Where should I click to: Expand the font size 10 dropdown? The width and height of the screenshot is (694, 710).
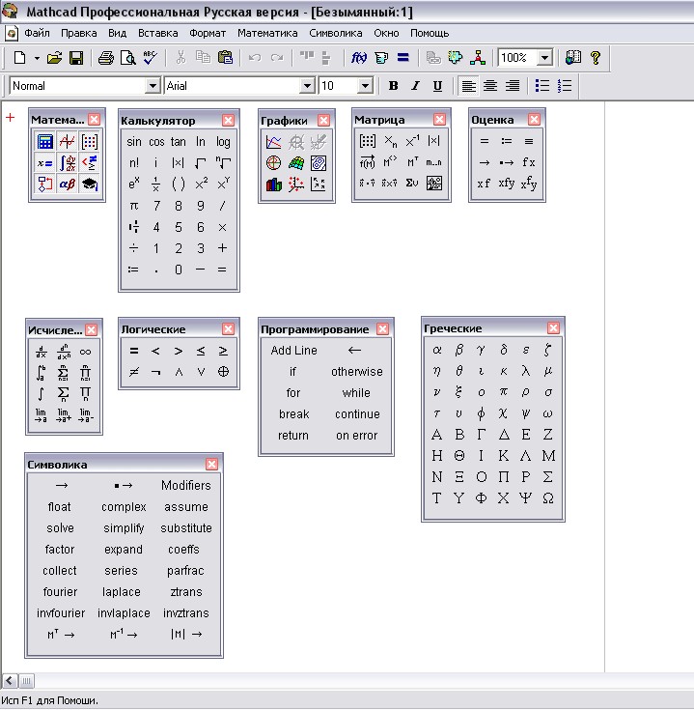point(365,86)
